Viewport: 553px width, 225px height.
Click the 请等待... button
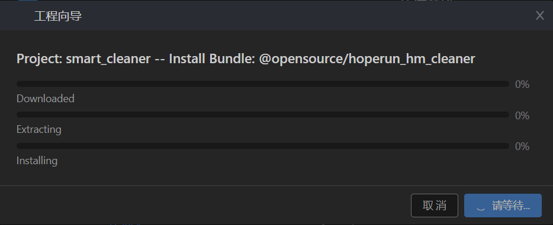coord(503,206)
